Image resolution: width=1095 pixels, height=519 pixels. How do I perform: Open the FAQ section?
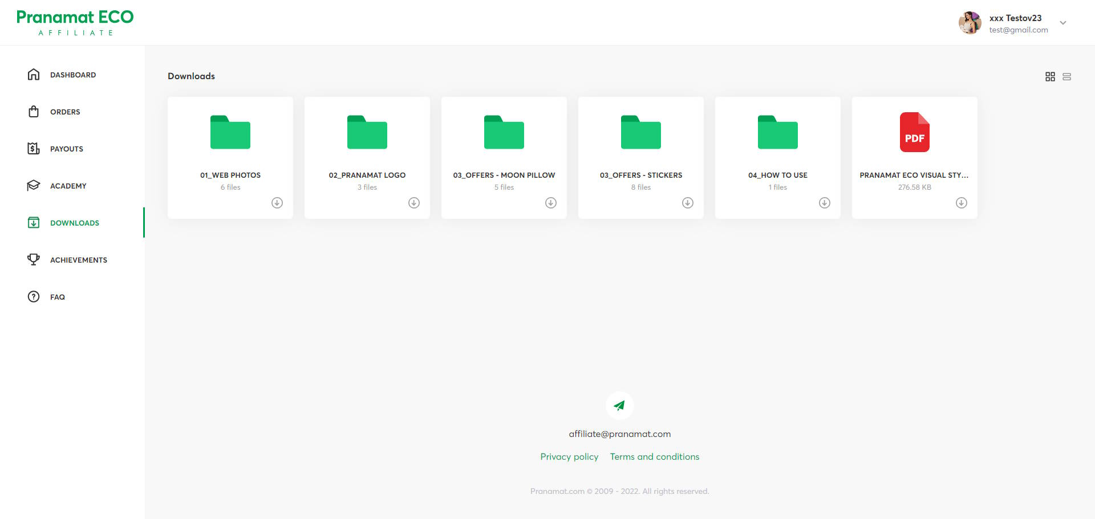point(57,297)
